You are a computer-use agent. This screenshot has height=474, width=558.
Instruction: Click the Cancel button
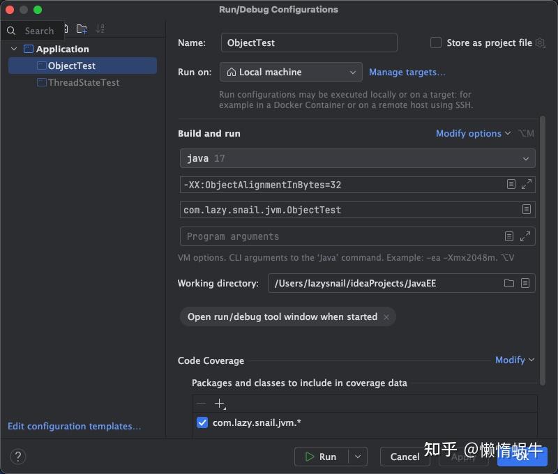tap(405, 457)
